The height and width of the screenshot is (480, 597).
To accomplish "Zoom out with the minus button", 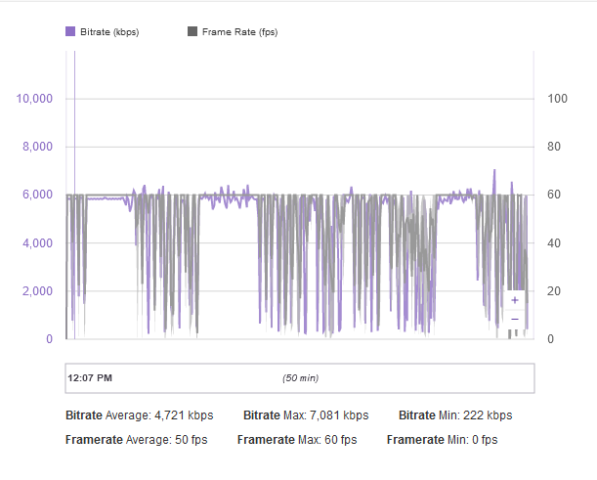I will [514, 320].
